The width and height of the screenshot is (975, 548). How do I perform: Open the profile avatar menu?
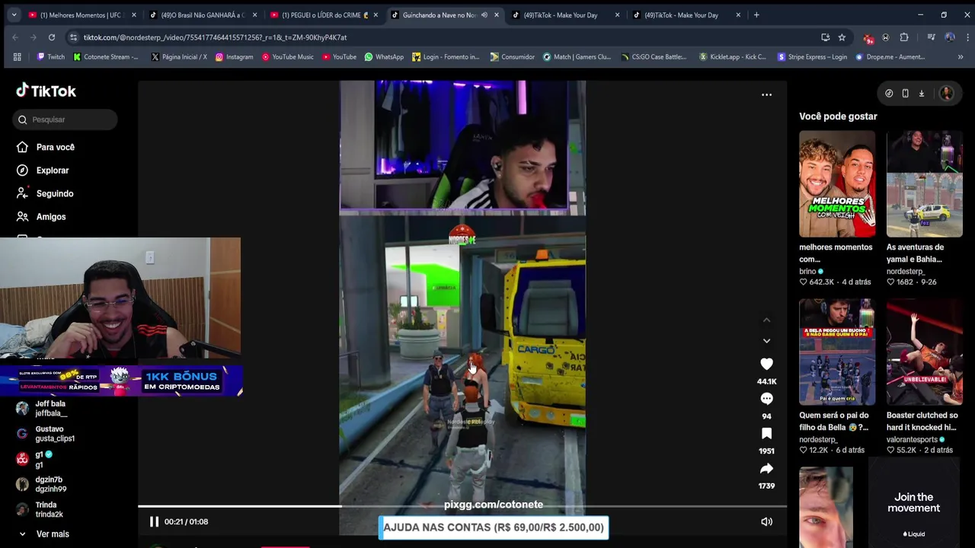click(x=946, y=94)
